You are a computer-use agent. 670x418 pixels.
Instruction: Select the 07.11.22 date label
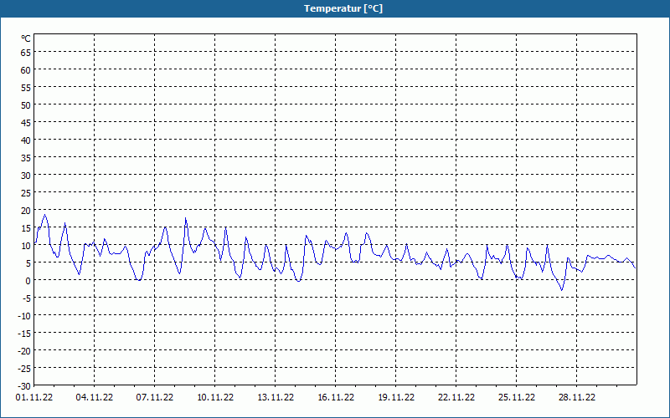pos(155,398)
